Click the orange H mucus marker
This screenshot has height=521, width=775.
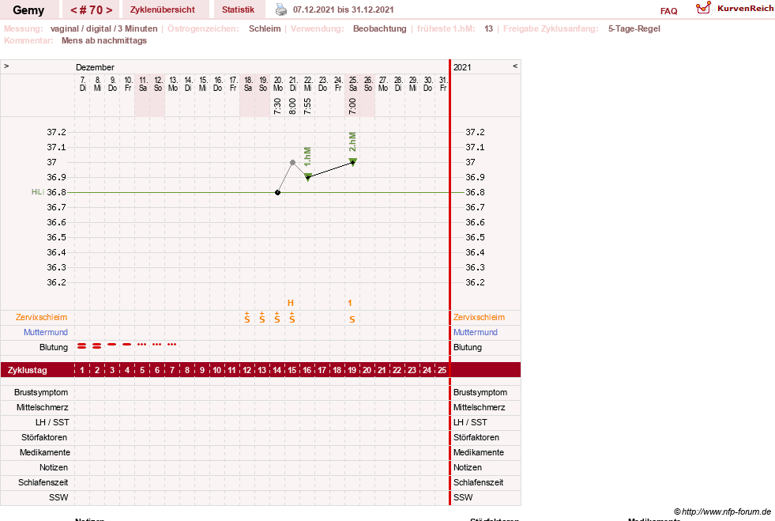click(x=291, y=303)
